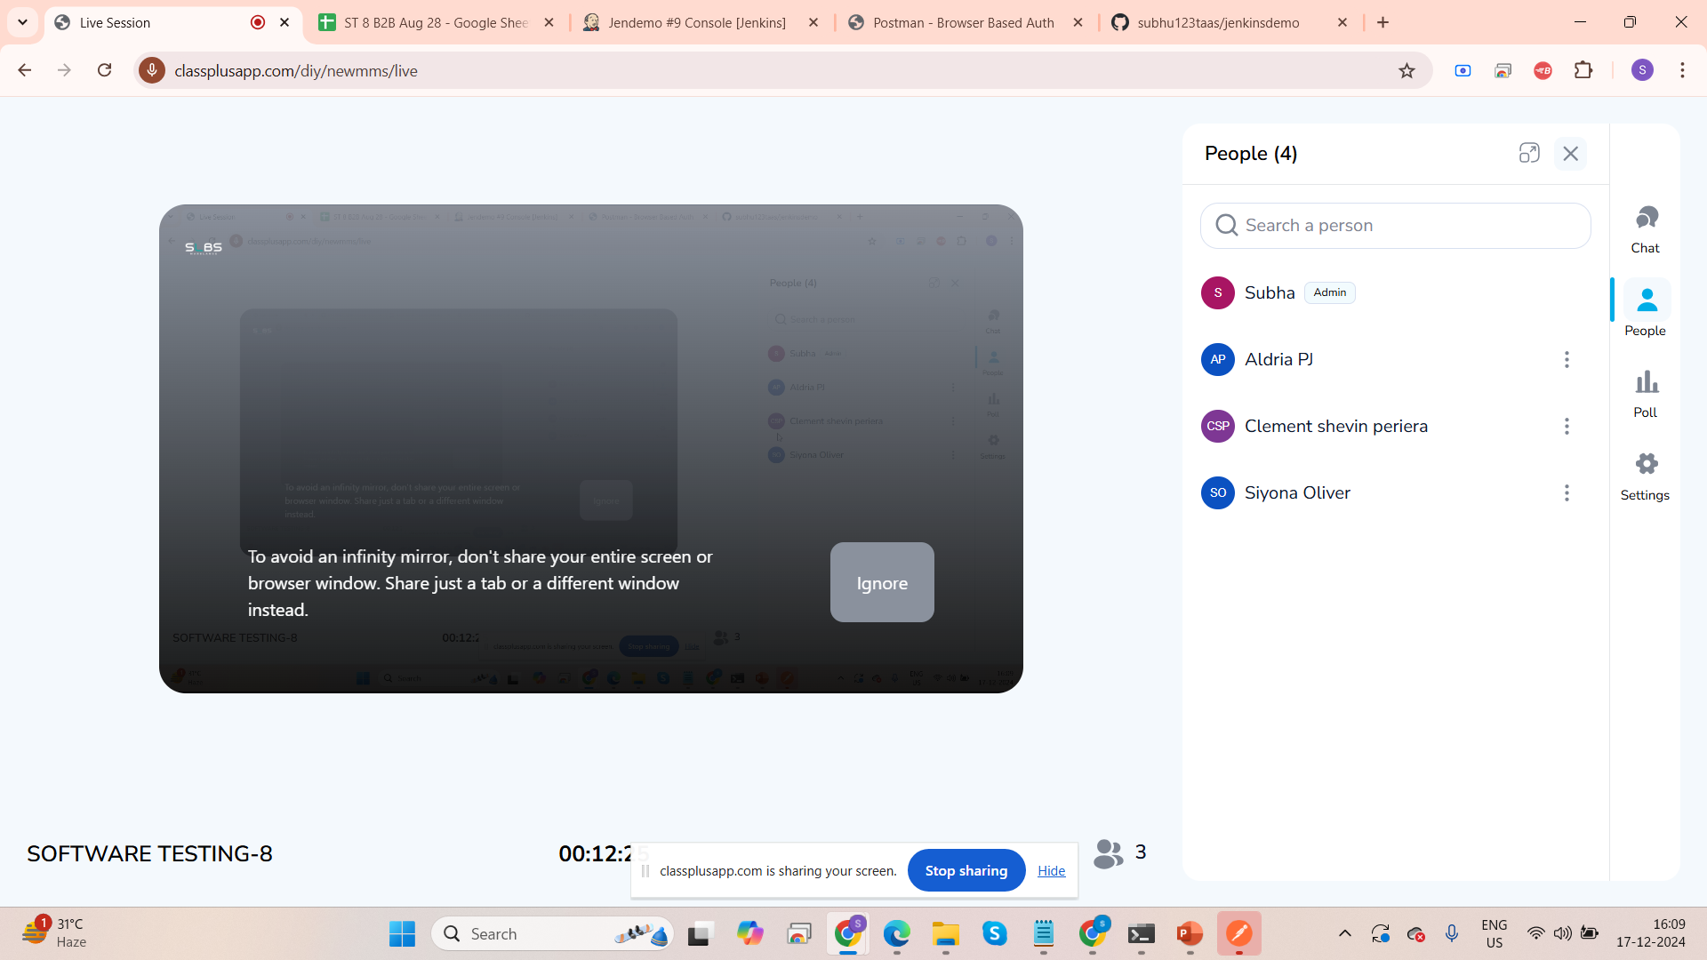This screenshot has width=1707, height=960.
Task: Click the taskbar Search box
Action: pyautogui.click(x=552, y=934)
